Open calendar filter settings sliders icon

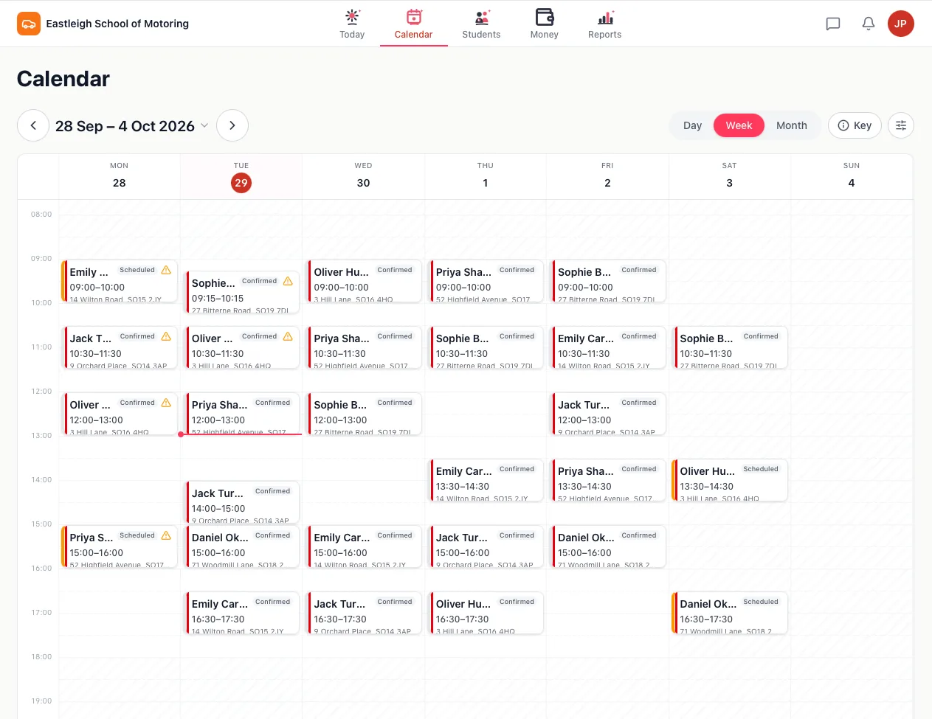pos(901,125)
